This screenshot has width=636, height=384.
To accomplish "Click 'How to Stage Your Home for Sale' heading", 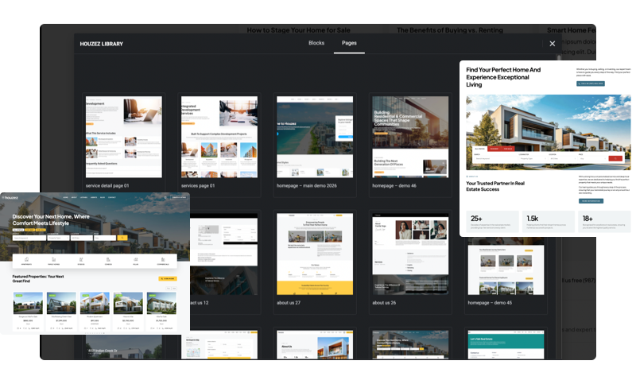I will pyautogui.click(x=299, y=30).
